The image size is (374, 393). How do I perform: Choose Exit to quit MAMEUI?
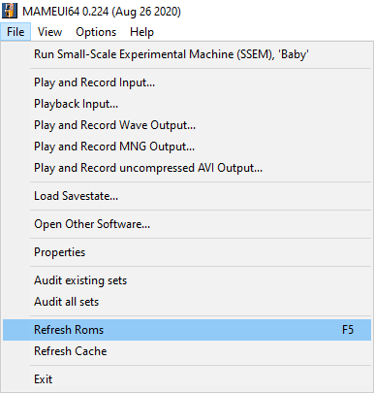187,379
